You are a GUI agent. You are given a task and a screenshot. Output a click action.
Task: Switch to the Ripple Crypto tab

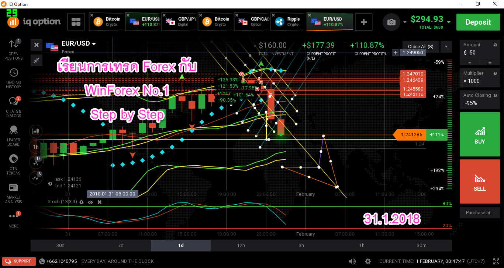pos(287,21)
